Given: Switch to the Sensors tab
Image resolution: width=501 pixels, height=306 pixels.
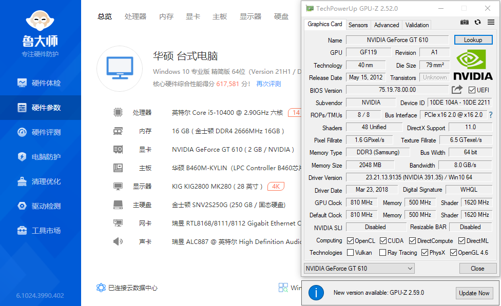Looking at the screenshot, I should [x=358, y=25].
